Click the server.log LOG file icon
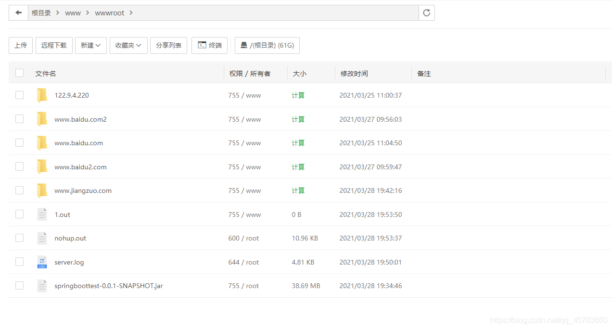Viewport: 612px width, 329px height. click(42, 262)
